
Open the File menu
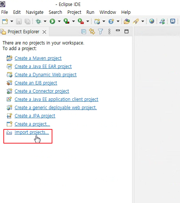4,12
